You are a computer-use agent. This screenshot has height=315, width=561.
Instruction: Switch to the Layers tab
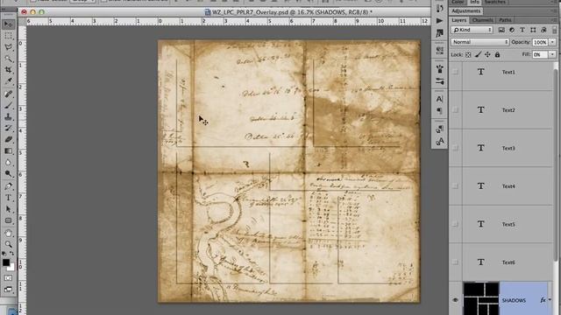[x=458, y=20]
